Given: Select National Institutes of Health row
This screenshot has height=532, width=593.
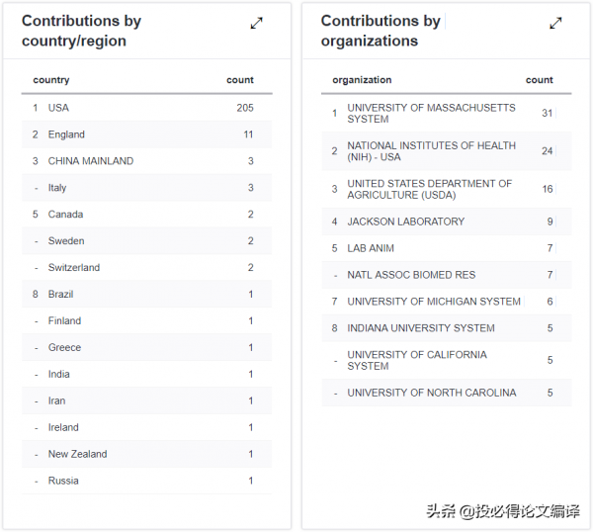Looking at the screenshot, I should coord(431,151).
